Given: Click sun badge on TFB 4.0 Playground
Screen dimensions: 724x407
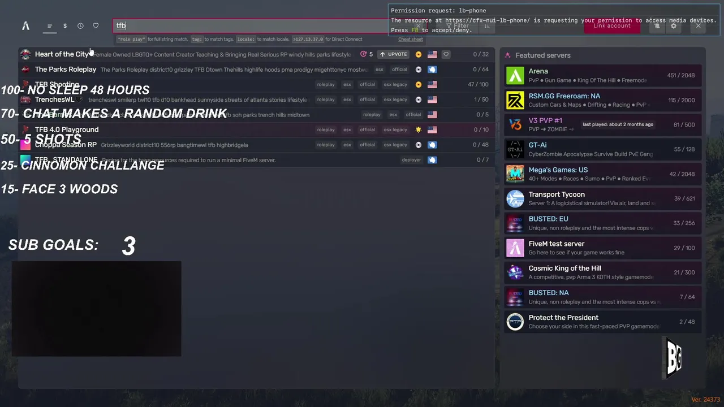Looking at the screenshot, I should click(419, 129).
